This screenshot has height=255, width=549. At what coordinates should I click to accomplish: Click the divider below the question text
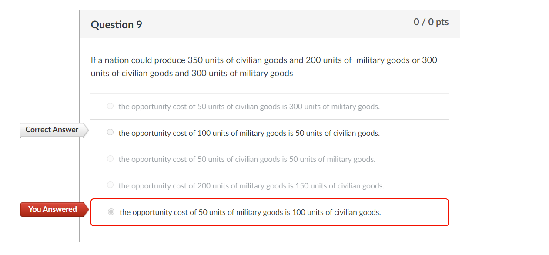point(269,92)
